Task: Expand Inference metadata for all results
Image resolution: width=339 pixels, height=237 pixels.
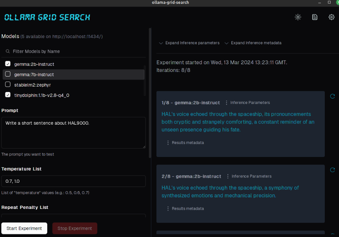Action: point(254,43)
